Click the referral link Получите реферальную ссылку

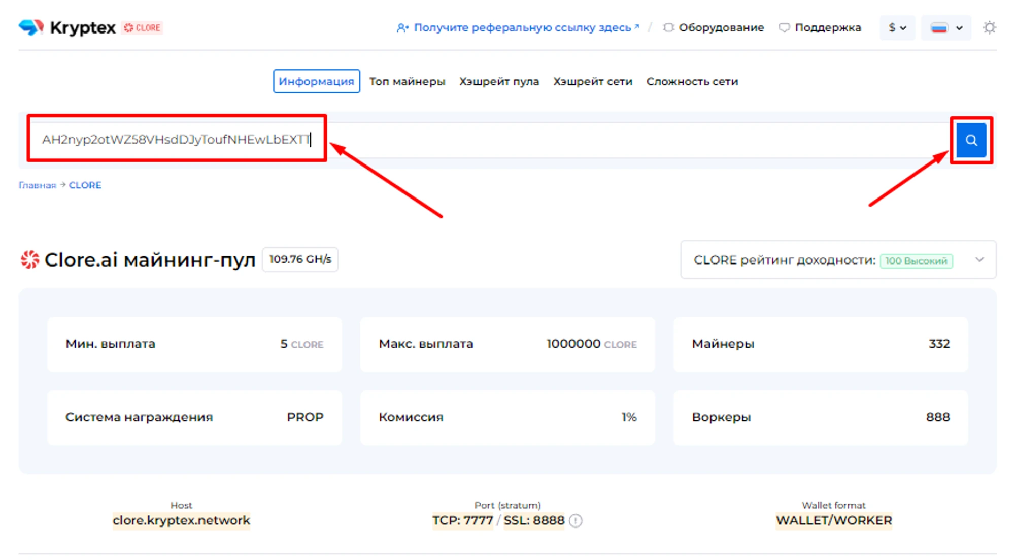[522, 28]
